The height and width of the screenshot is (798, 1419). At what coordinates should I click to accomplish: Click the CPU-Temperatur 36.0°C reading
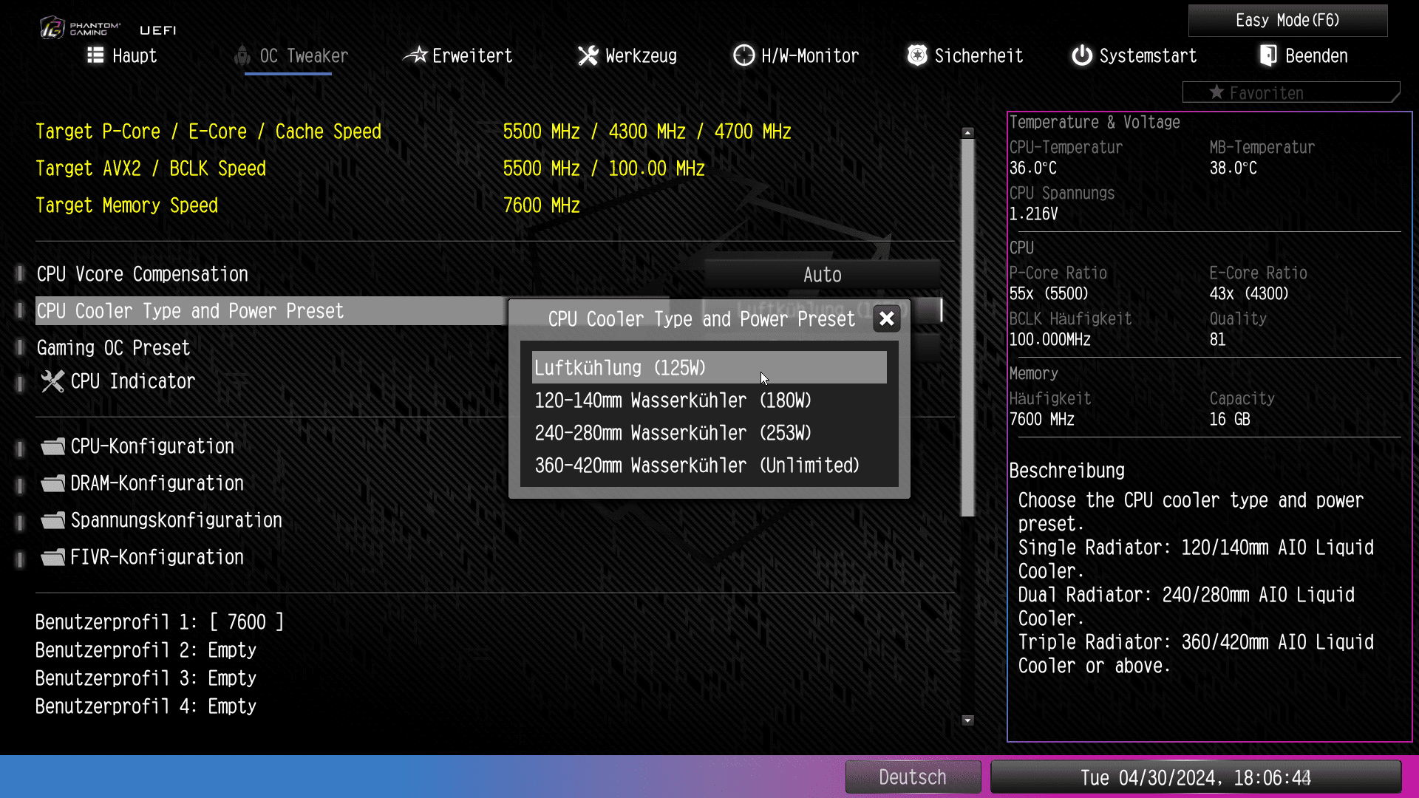pos(1032,168)
